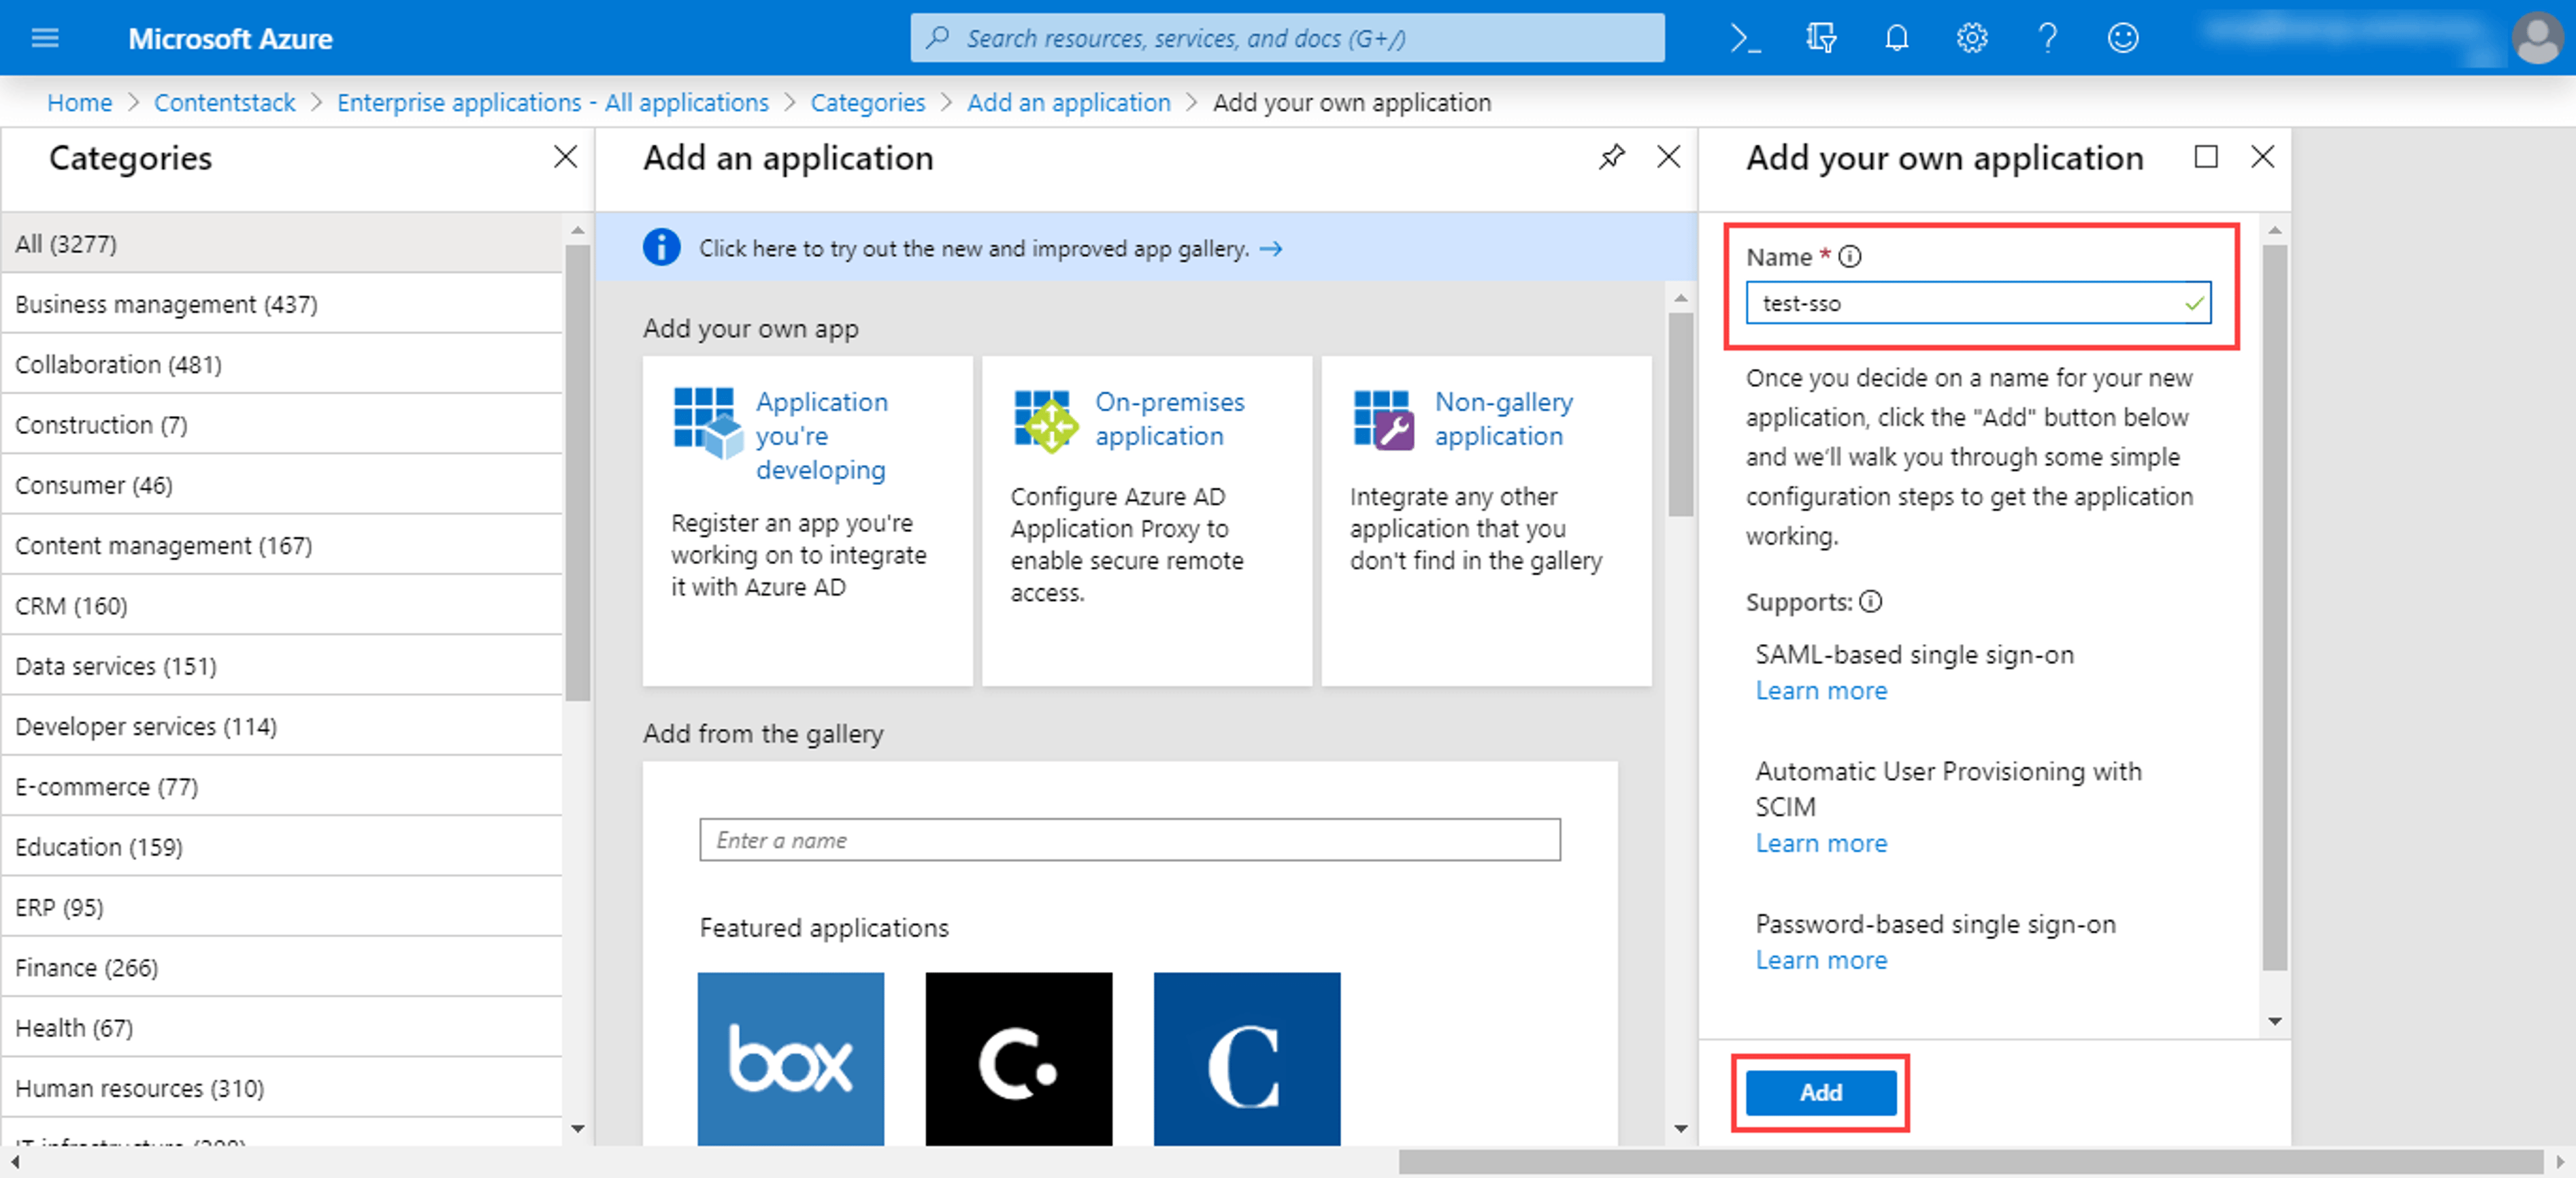The width and height of the screenshot is (2576, 1178).
Task: Close the Categories blade
Action: tap(565, 157)
